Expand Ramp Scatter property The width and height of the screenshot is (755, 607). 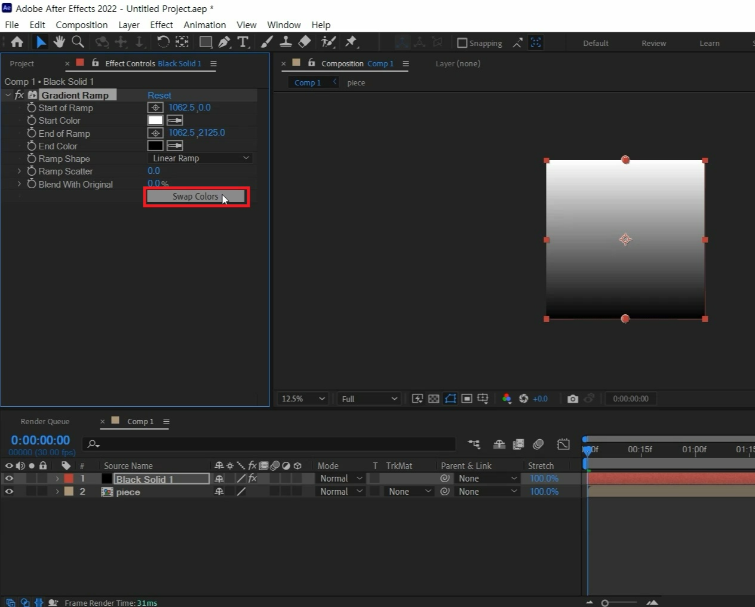(19, 171)
